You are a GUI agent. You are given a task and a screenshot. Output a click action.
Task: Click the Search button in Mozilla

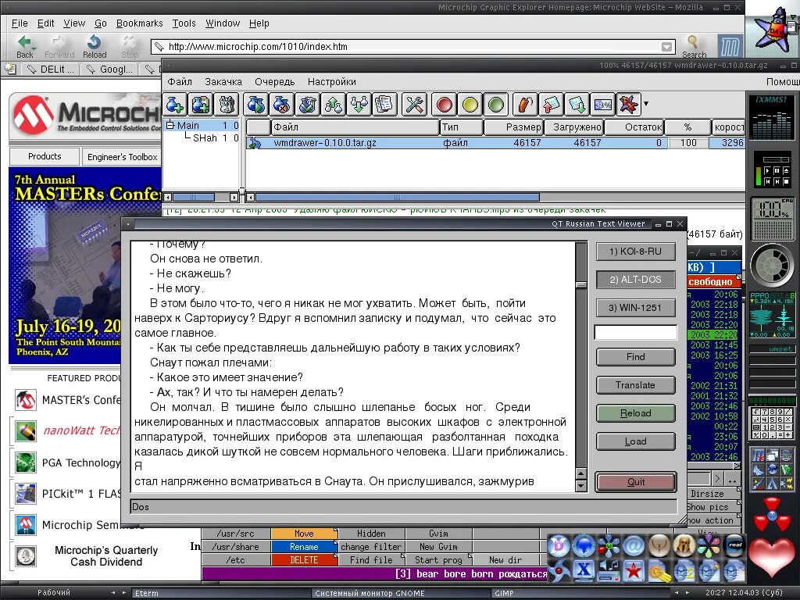click(x=694, y=47)
